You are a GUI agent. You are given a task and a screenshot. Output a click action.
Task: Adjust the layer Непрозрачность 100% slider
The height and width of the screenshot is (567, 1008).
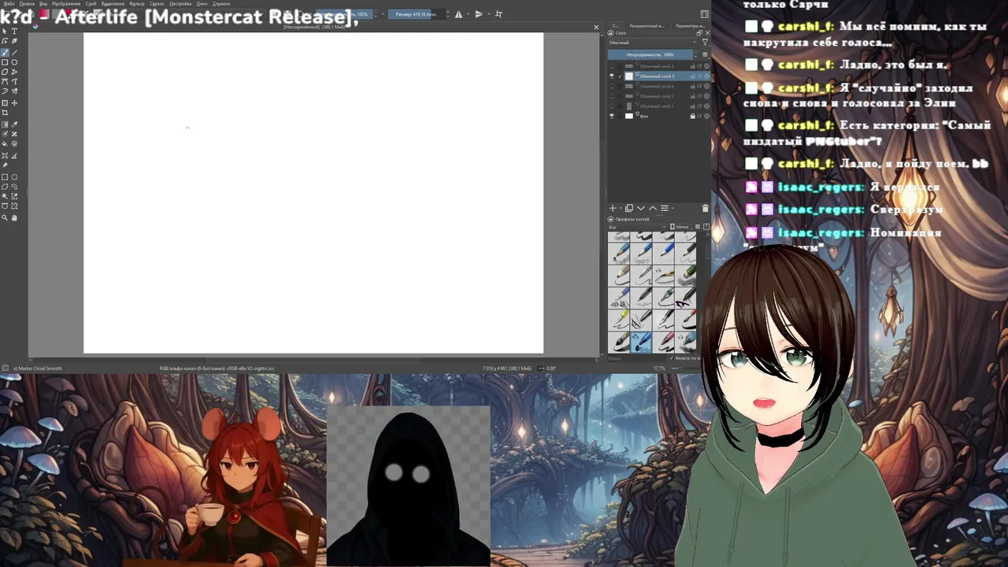pos(650,54)
